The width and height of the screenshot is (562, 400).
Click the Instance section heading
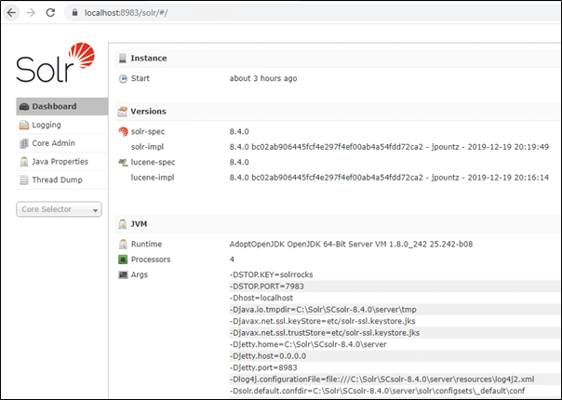(148, 58)
